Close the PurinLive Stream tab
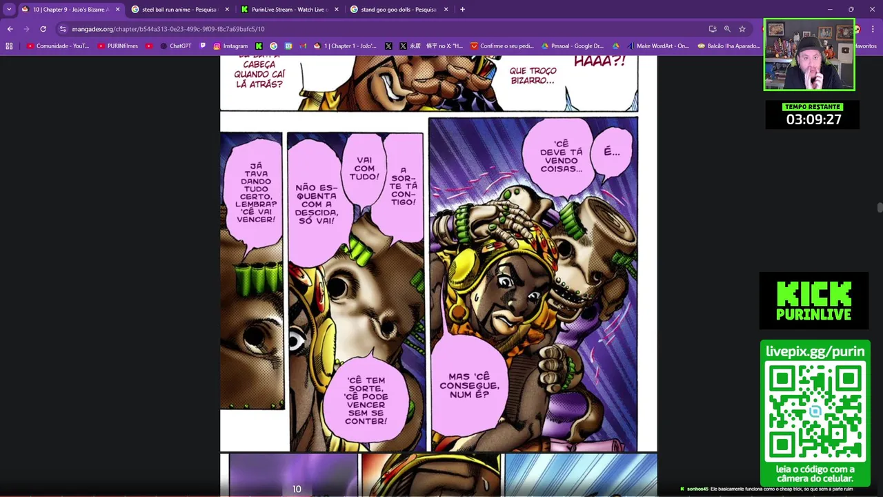883x497 pixels. [337, 10]
